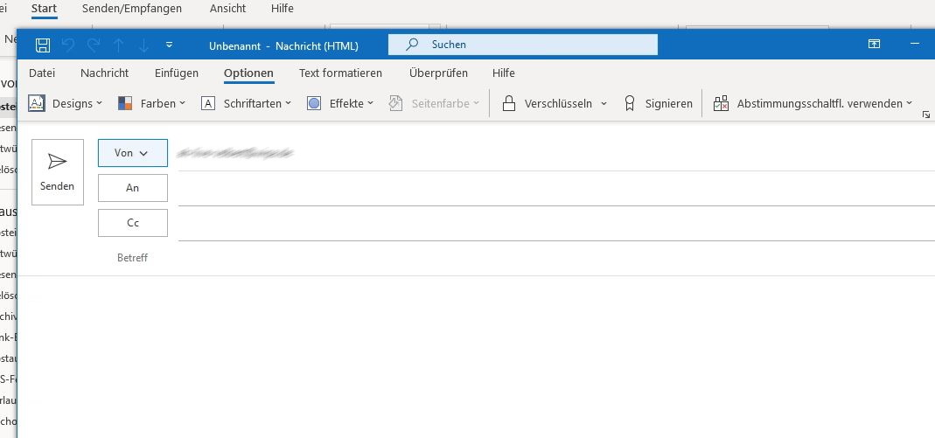The image size is (935, 438).
Task: Click the Schriftarten font icon
Action: (208, 103)
